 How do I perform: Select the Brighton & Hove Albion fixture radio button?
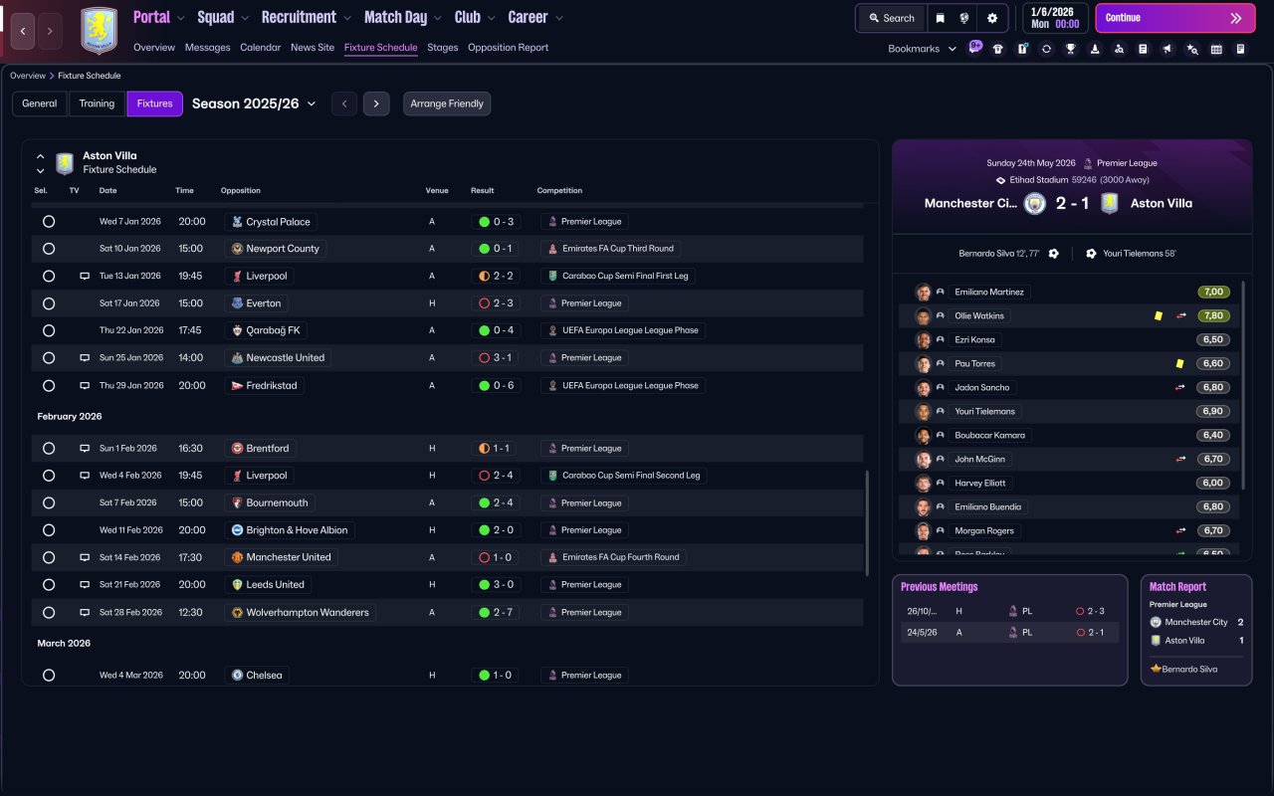49,530
